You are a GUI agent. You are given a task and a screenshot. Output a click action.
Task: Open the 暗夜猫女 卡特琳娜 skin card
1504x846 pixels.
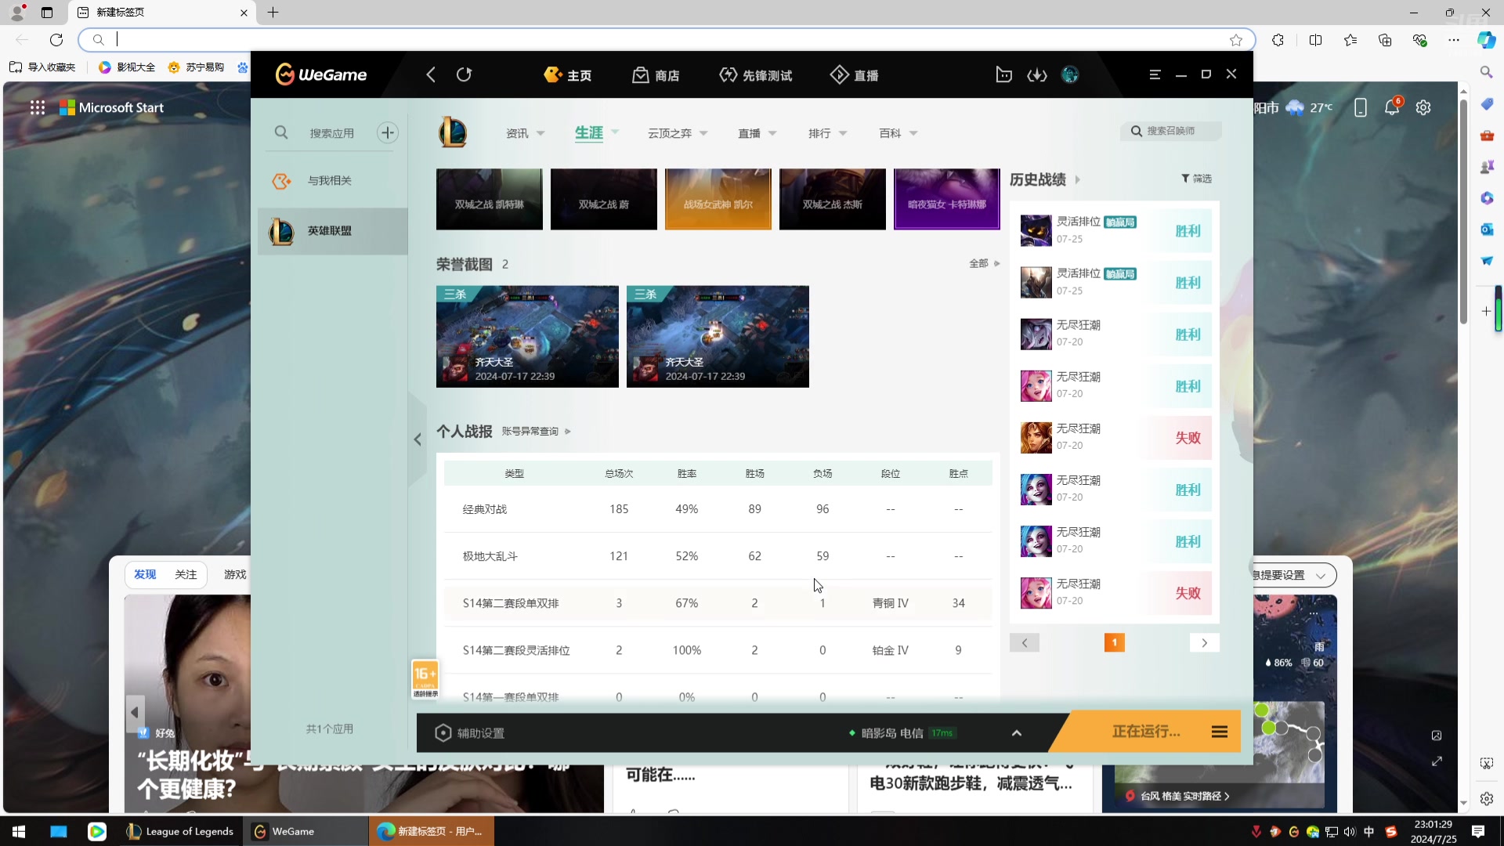point(947,199)
